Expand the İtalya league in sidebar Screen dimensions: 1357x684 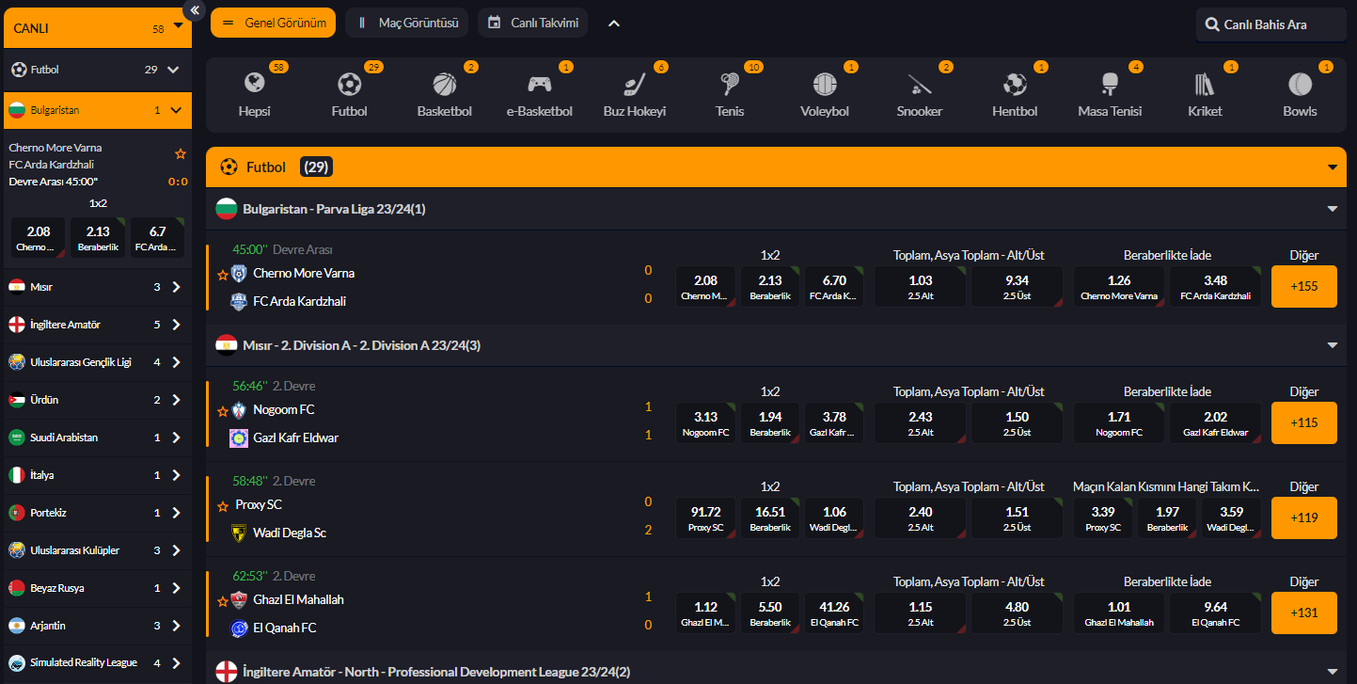pos(176,475)
